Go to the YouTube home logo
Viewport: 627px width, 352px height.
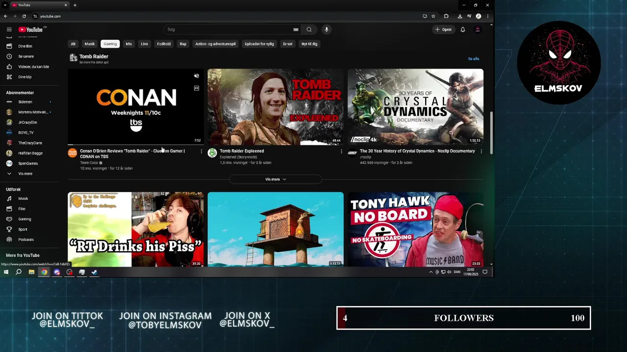click(30, 29)
